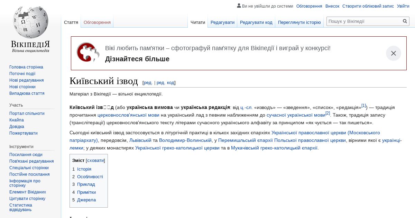Click the ред. link beside the title

(x=148, y=83)
